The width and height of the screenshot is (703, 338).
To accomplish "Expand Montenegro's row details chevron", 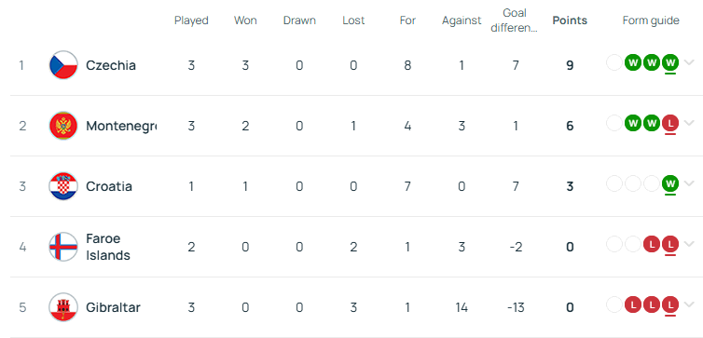I will (689, 123).
